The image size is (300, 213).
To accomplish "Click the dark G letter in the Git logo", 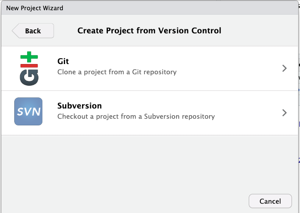I will point(29,77).
